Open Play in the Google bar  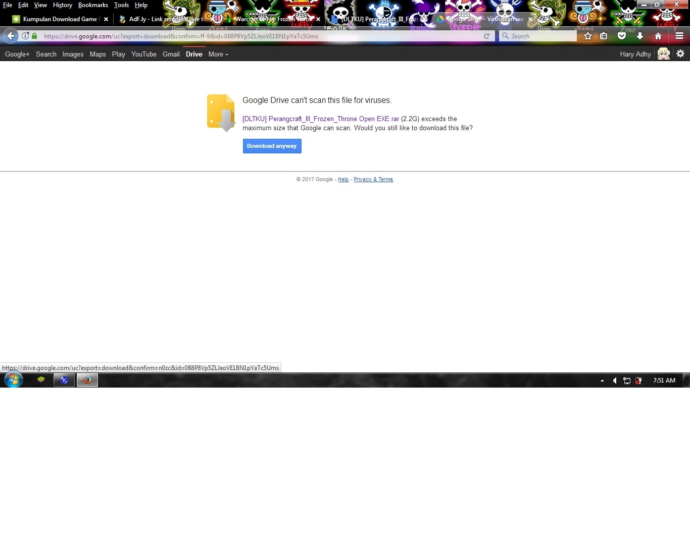click(118, 54)
